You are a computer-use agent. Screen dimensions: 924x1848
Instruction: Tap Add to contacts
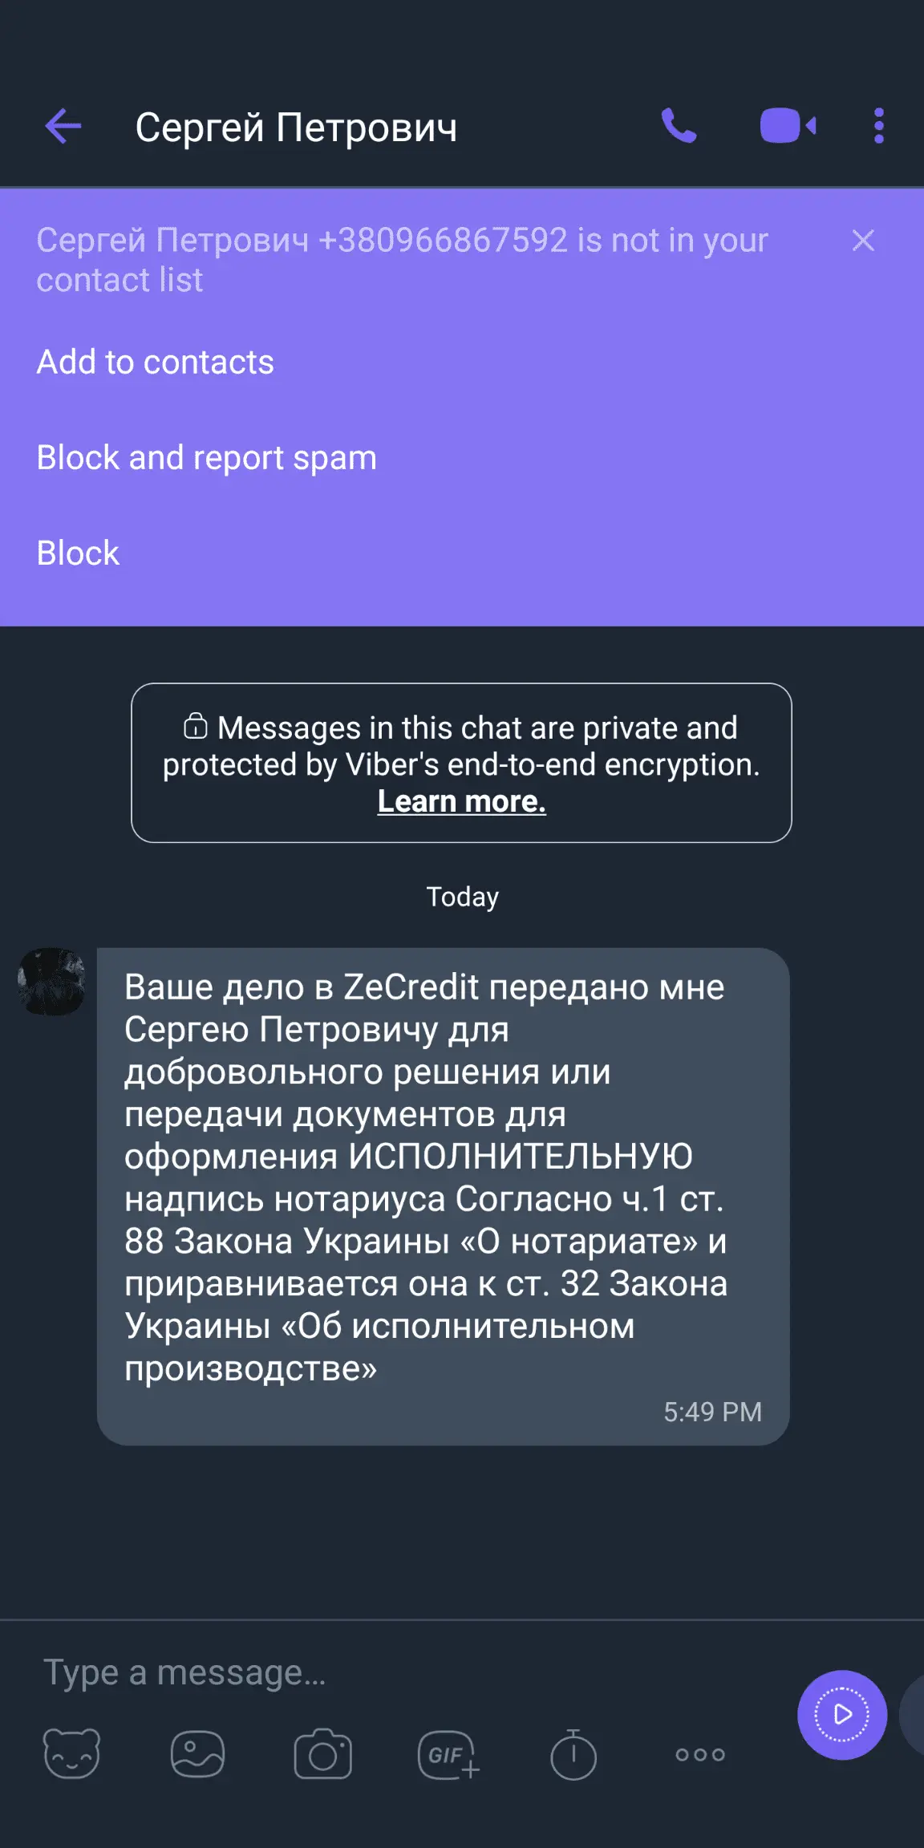click(156, 363)
